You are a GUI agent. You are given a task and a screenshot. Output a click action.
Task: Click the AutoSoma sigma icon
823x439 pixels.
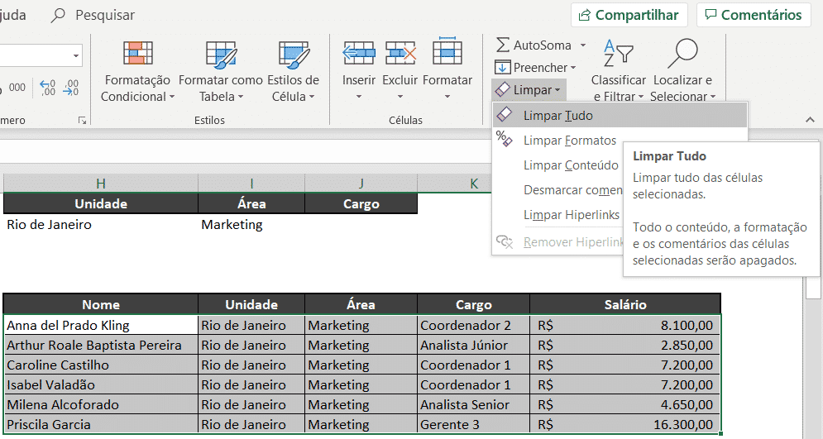point(503,45)
